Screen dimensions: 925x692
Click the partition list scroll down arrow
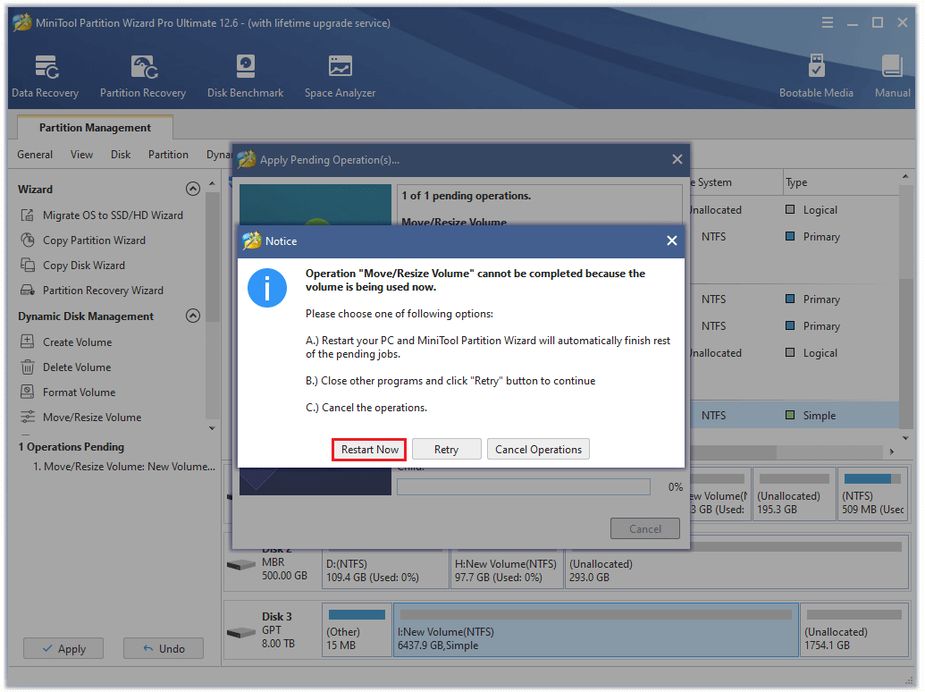point(905,438)
